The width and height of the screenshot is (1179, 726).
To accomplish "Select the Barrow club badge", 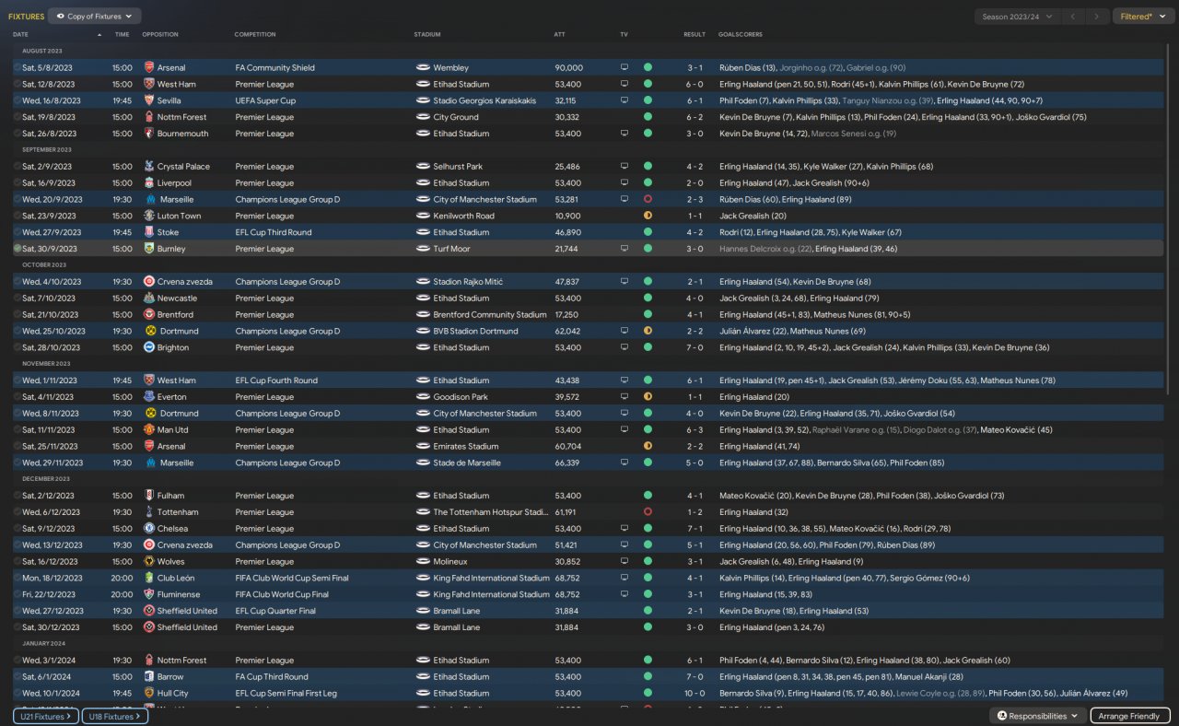I will click(x=150, y=677).
